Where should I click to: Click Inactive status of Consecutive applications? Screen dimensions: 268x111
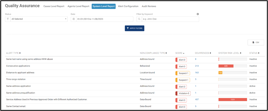[x=253, y=66]
